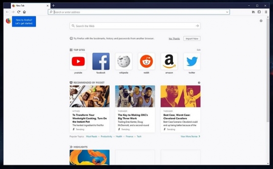Open new tab page settings gear
The image size is (273, 169).
tap(261, 21)
